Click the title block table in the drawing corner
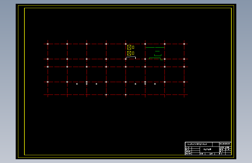 pos(208,148)
